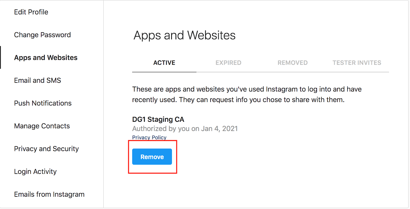Open the Edit Profile settings page
This screenshot has width=410, height=209.
[x=31, y=12]
